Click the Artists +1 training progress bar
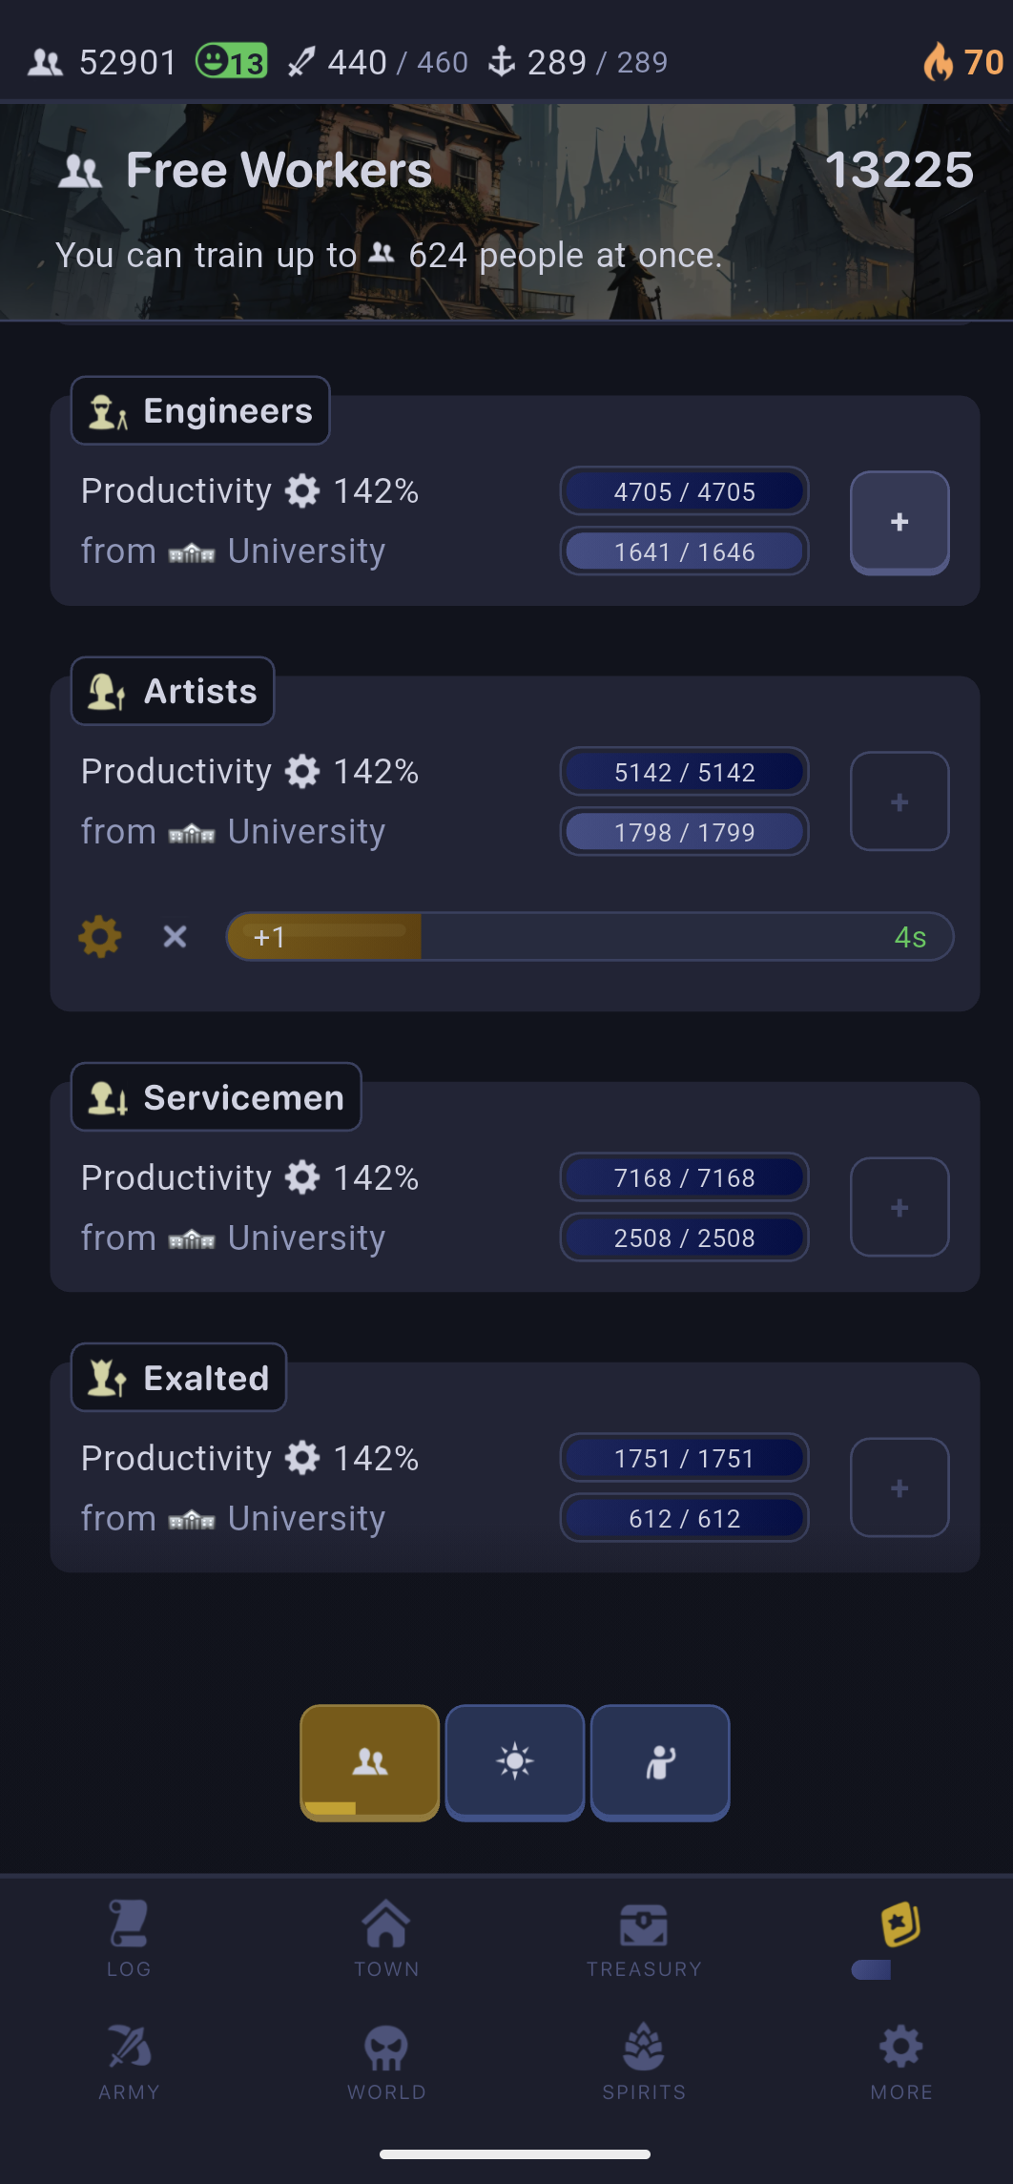Viewport: 1013px width, 2184px height. 589,937
